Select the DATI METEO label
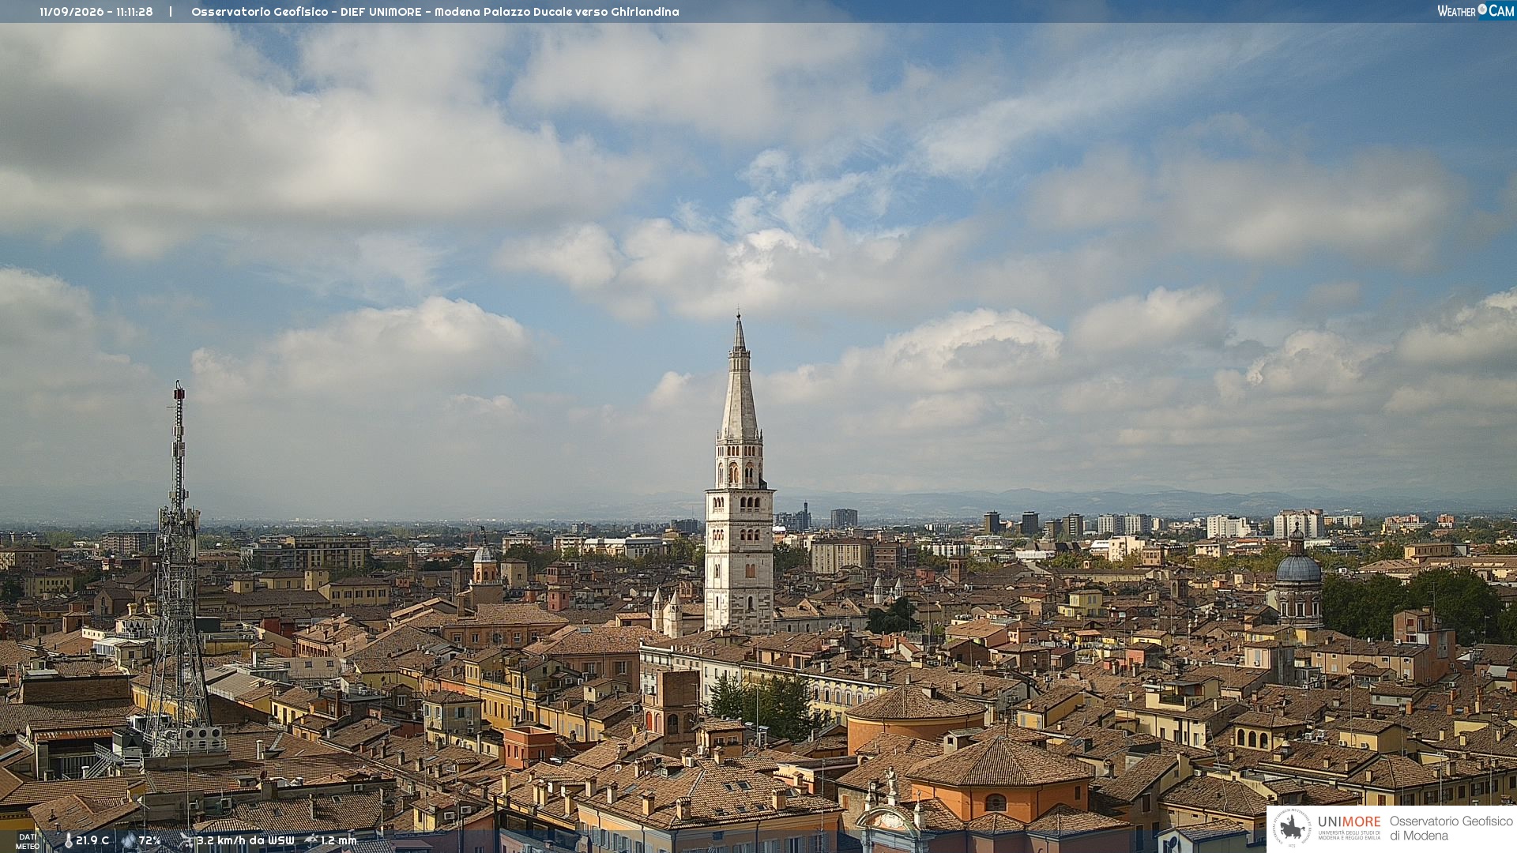 28,841
